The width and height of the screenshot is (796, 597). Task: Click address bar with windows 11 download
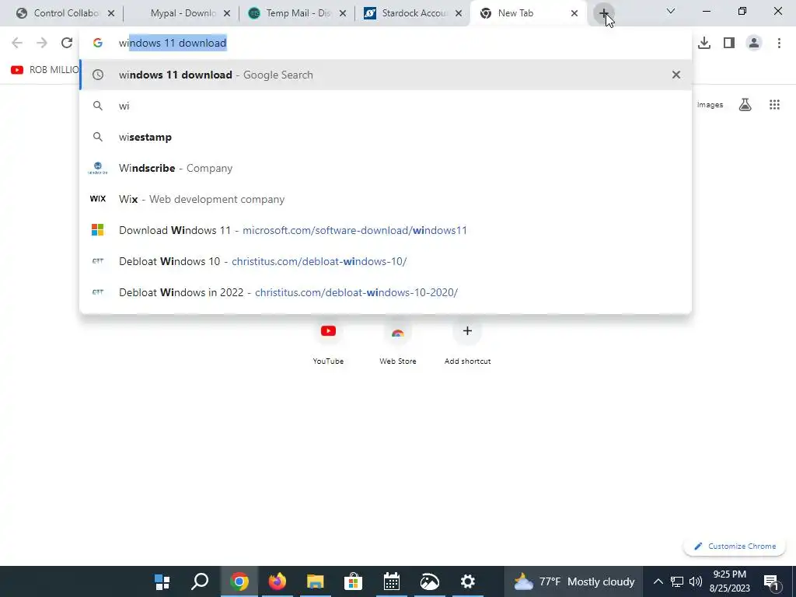click(x=386, y=44)
